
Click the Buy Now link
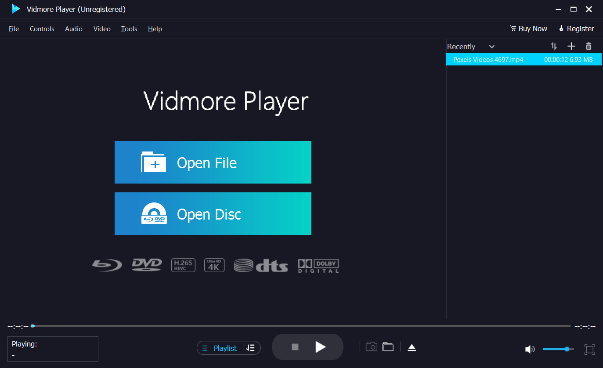[528, 29]
